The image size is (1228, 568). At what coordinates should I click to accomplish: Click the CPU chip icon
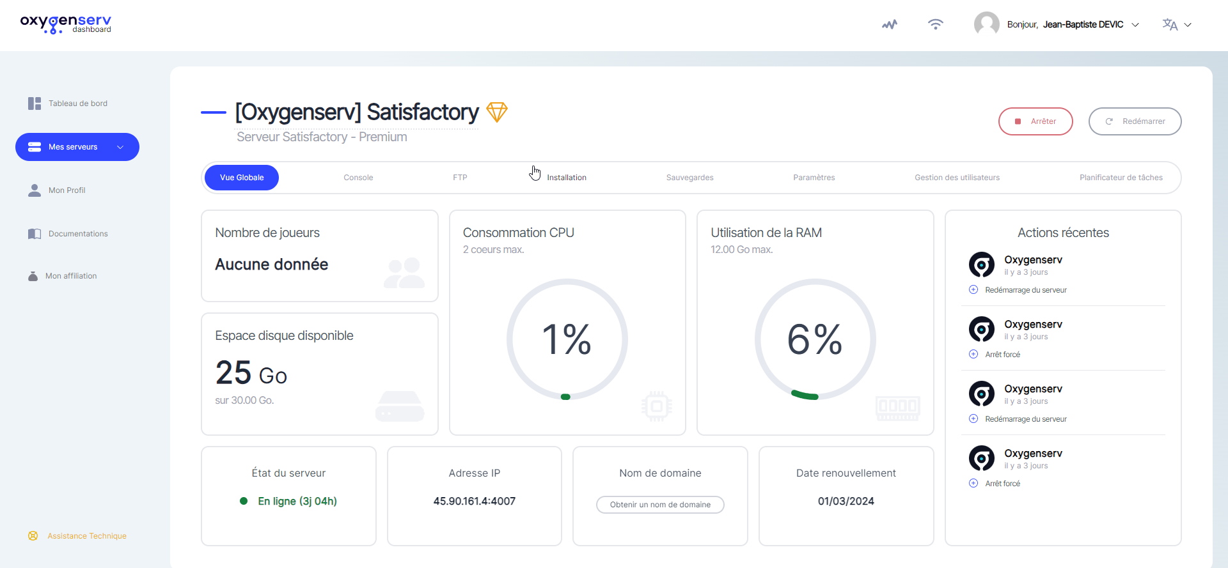click(657, 406)
